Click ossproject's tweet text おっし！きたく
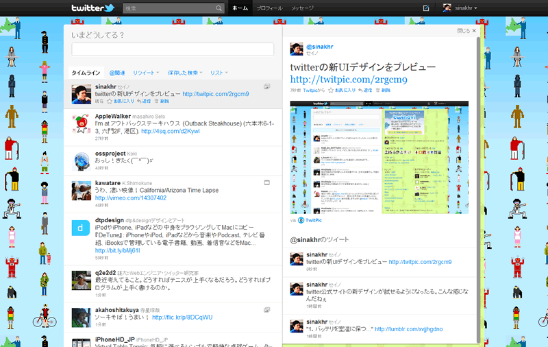Viewport: 548px width, 347px height. click(x=124, y=160)
